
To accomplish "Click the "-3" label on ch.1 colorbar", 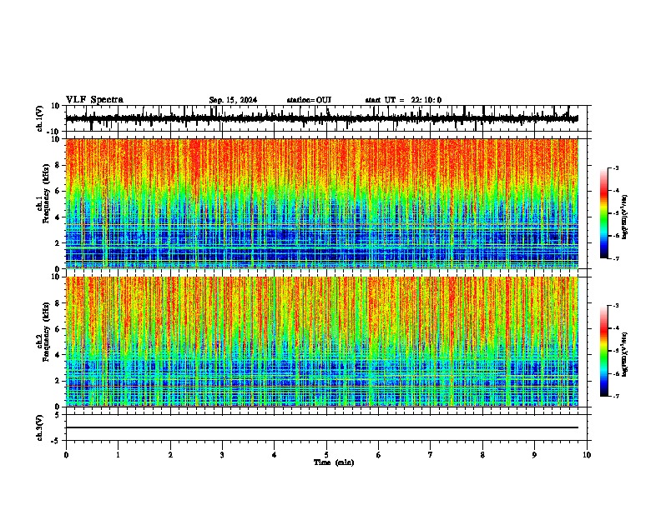I will (615, 167).
